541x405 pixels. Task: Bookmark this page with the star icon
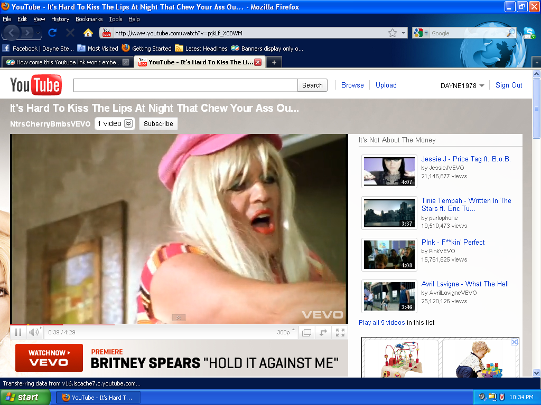pyautogui.click(x=393, y=33)
